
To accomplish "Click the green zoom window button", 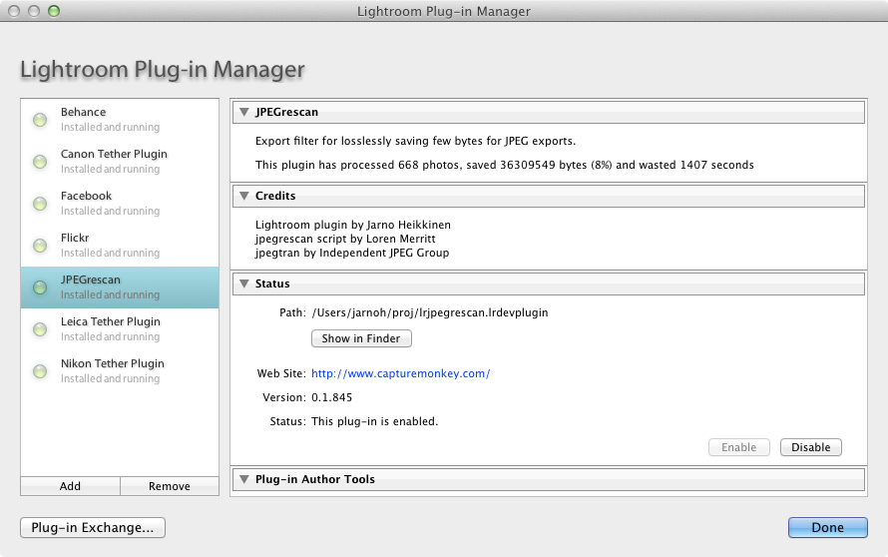I will (x=54, y=11).
